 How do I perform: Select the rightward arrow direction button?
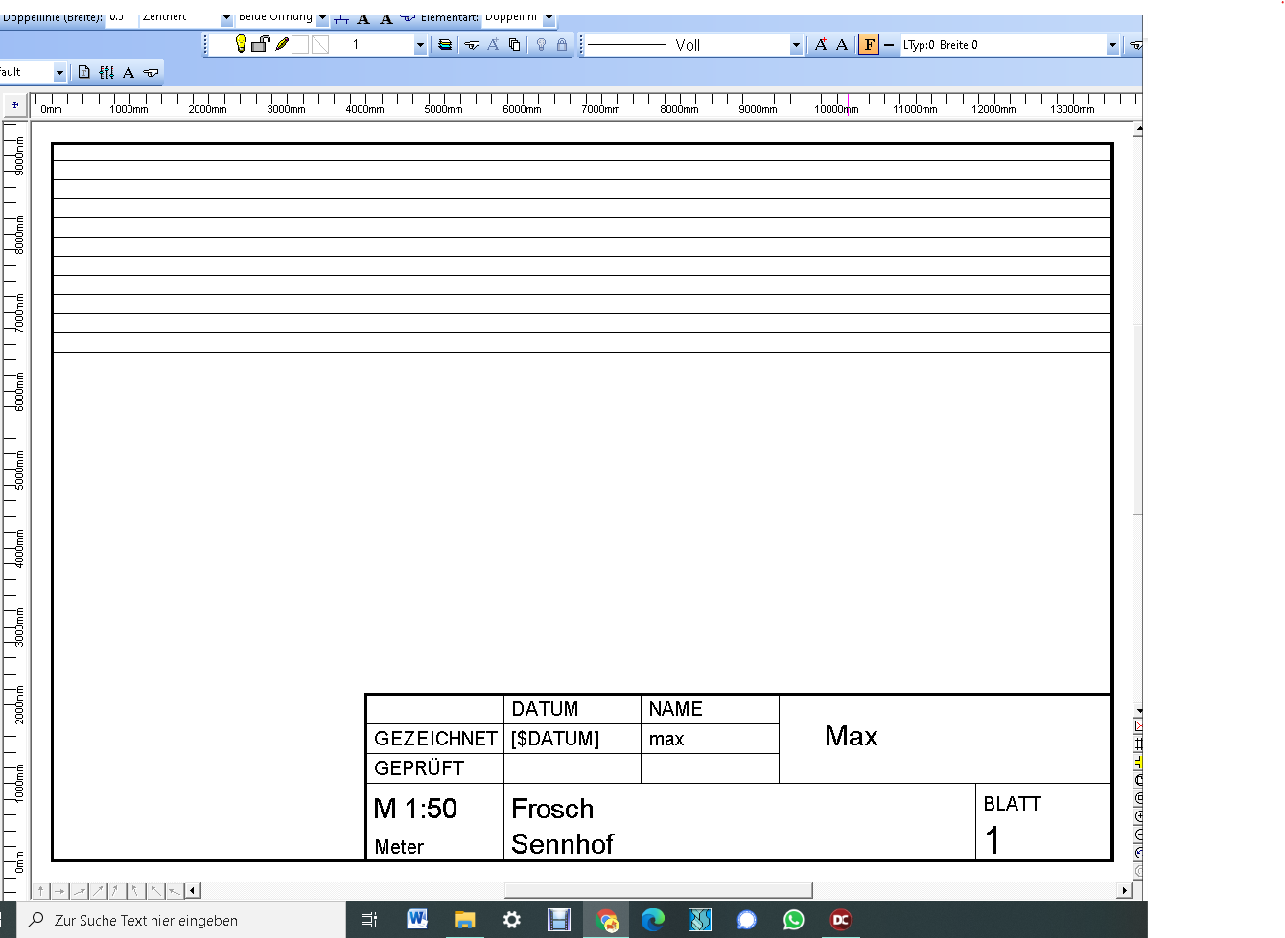click(59, 890)
